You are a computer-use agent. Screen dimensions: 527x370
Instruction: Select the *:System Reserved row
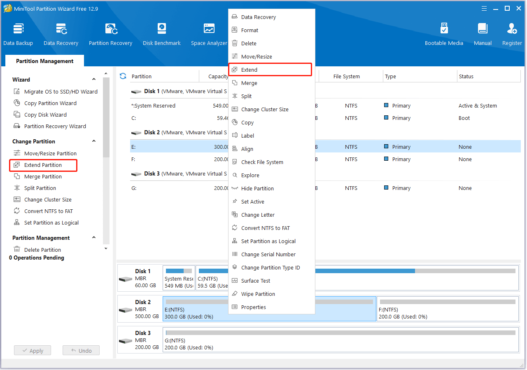325,106
